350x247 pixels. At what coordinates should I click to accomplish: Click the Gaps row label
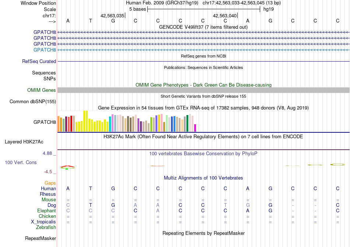tap(50, 183)
